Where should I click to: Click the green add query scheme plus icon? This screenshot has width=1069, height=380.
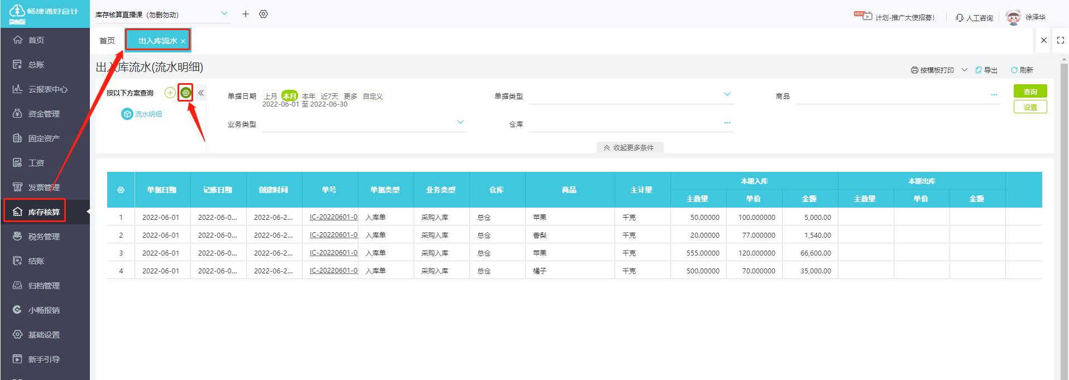[170, 93]
